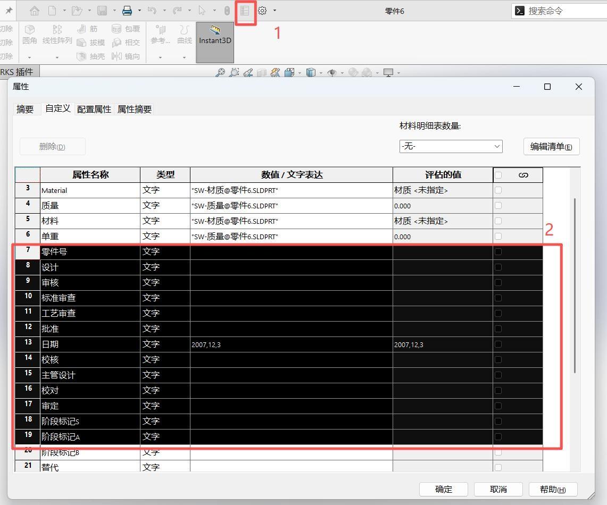The width and height of the screenshot is (607, 505).
Task: Select the 线性阵列 linear pattern tool
Action: 57,35
